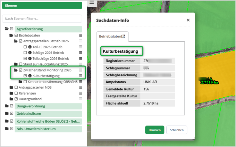The image size is (236, 147).
Task: Collapse the Betriebsdaten folder
Action: click(x=11, y=35)
